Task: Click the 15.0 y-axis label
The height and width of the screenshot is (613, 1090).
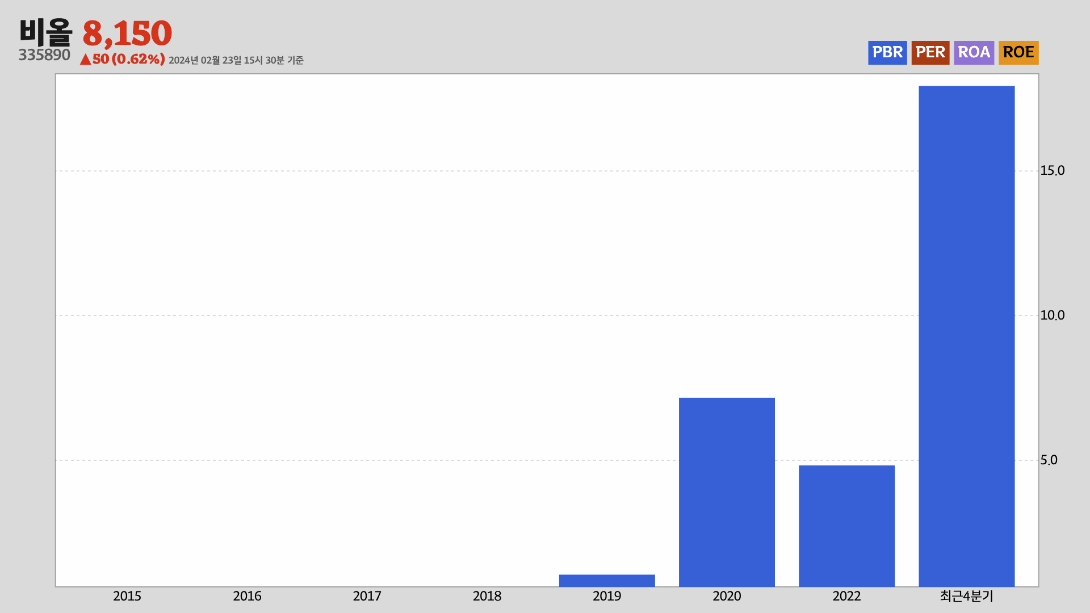Action: pyautogui.click(x=1052, y=170)
